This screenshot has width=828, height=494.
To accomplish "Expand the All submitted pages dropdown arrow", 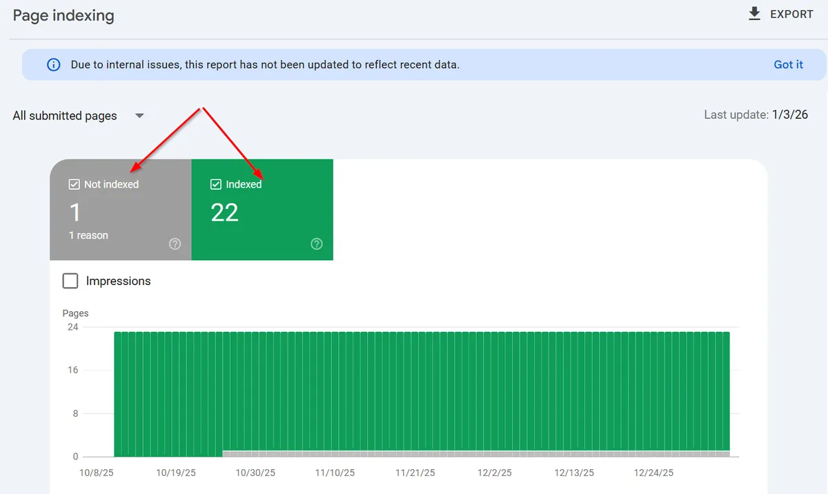I will pos(139,116).
